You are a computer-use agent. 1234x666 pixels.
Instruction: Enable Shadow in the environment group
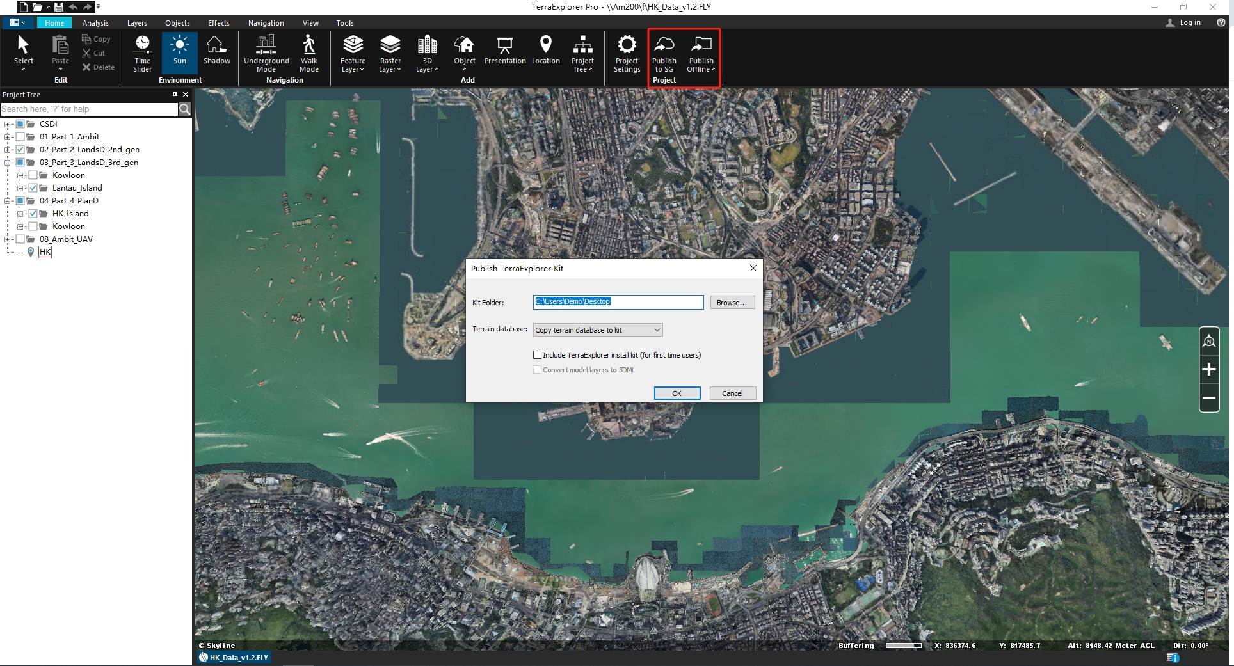[x=216, y=51]
